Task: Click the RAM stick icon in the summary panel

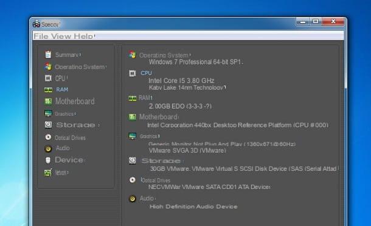Action: click(x=132, y=98)
